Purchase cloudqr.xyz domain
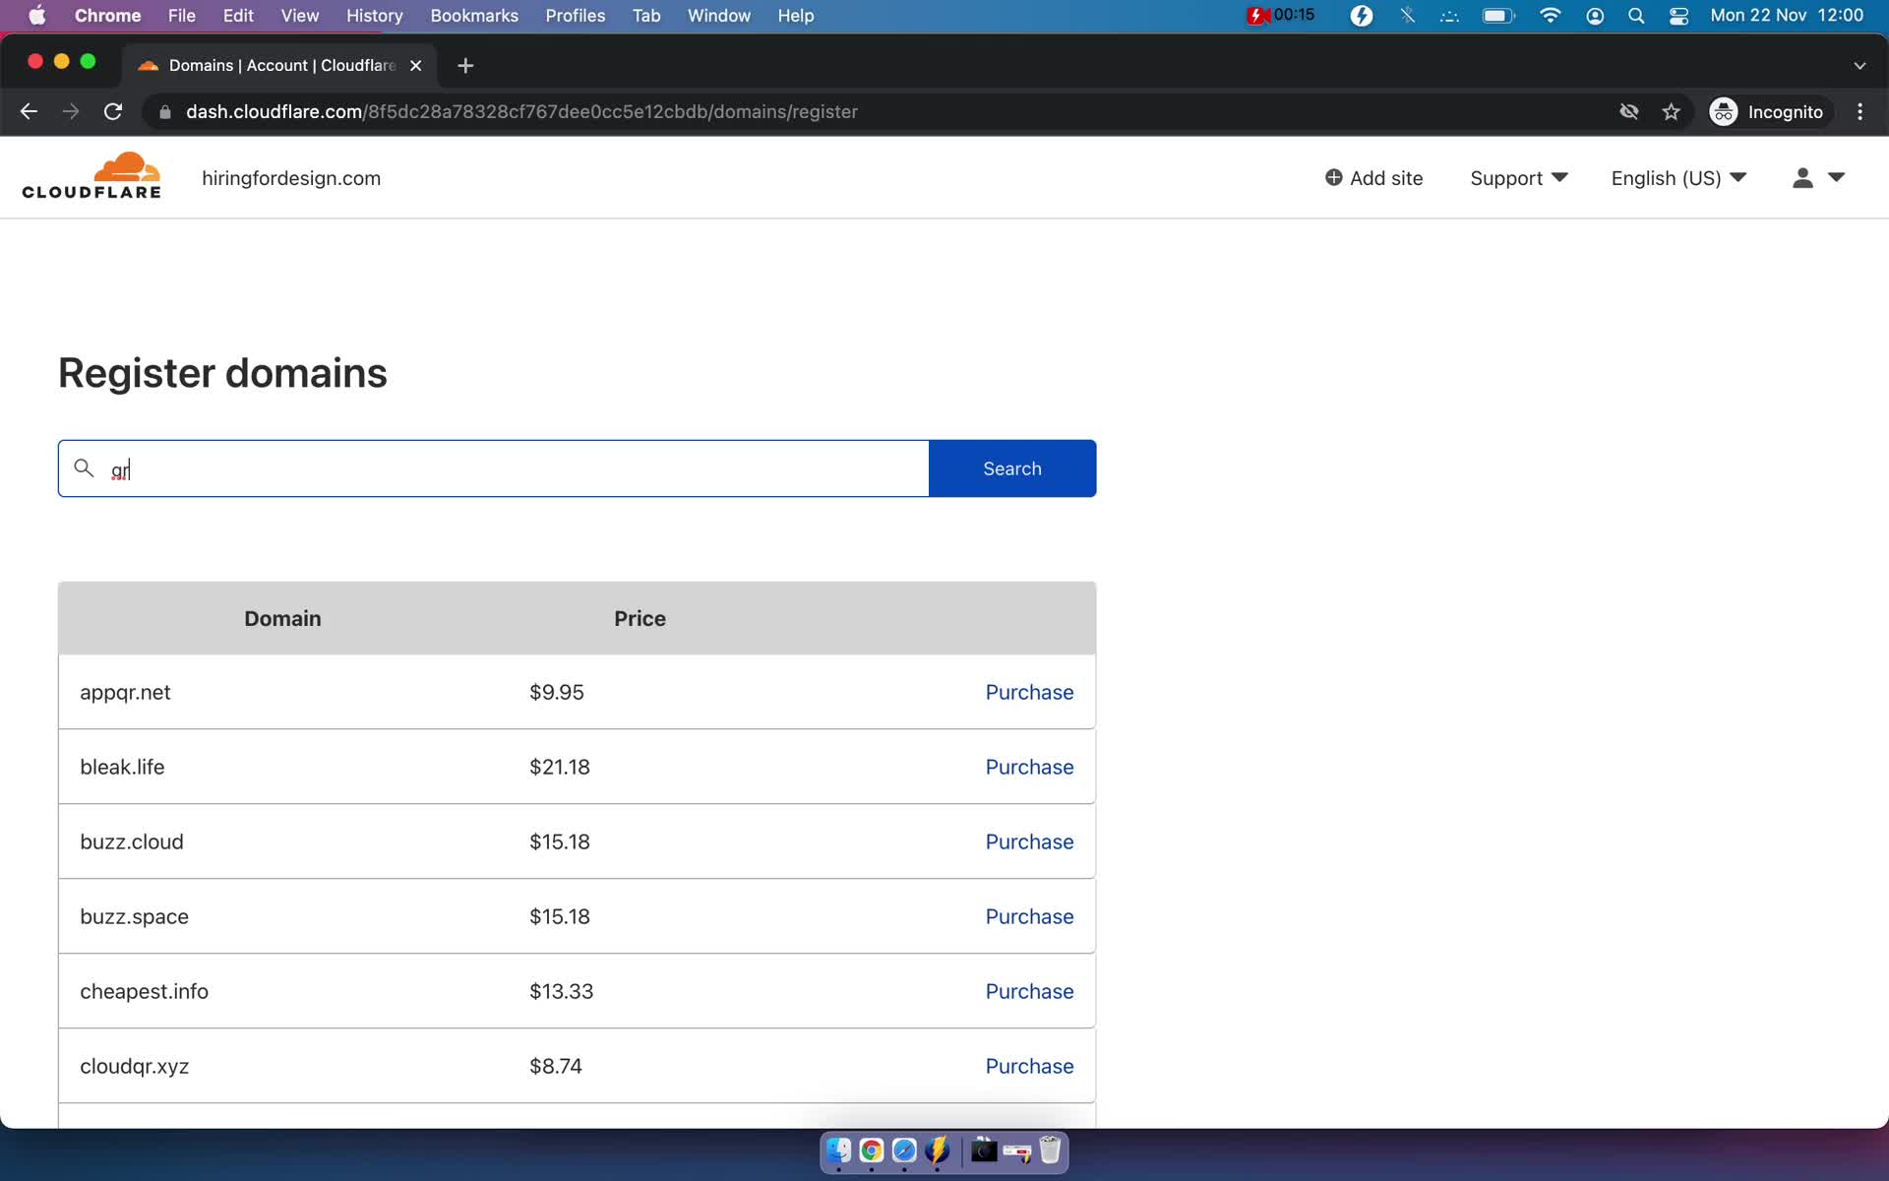This screenshot has height=1181, width=1889. [1029, 1066]
